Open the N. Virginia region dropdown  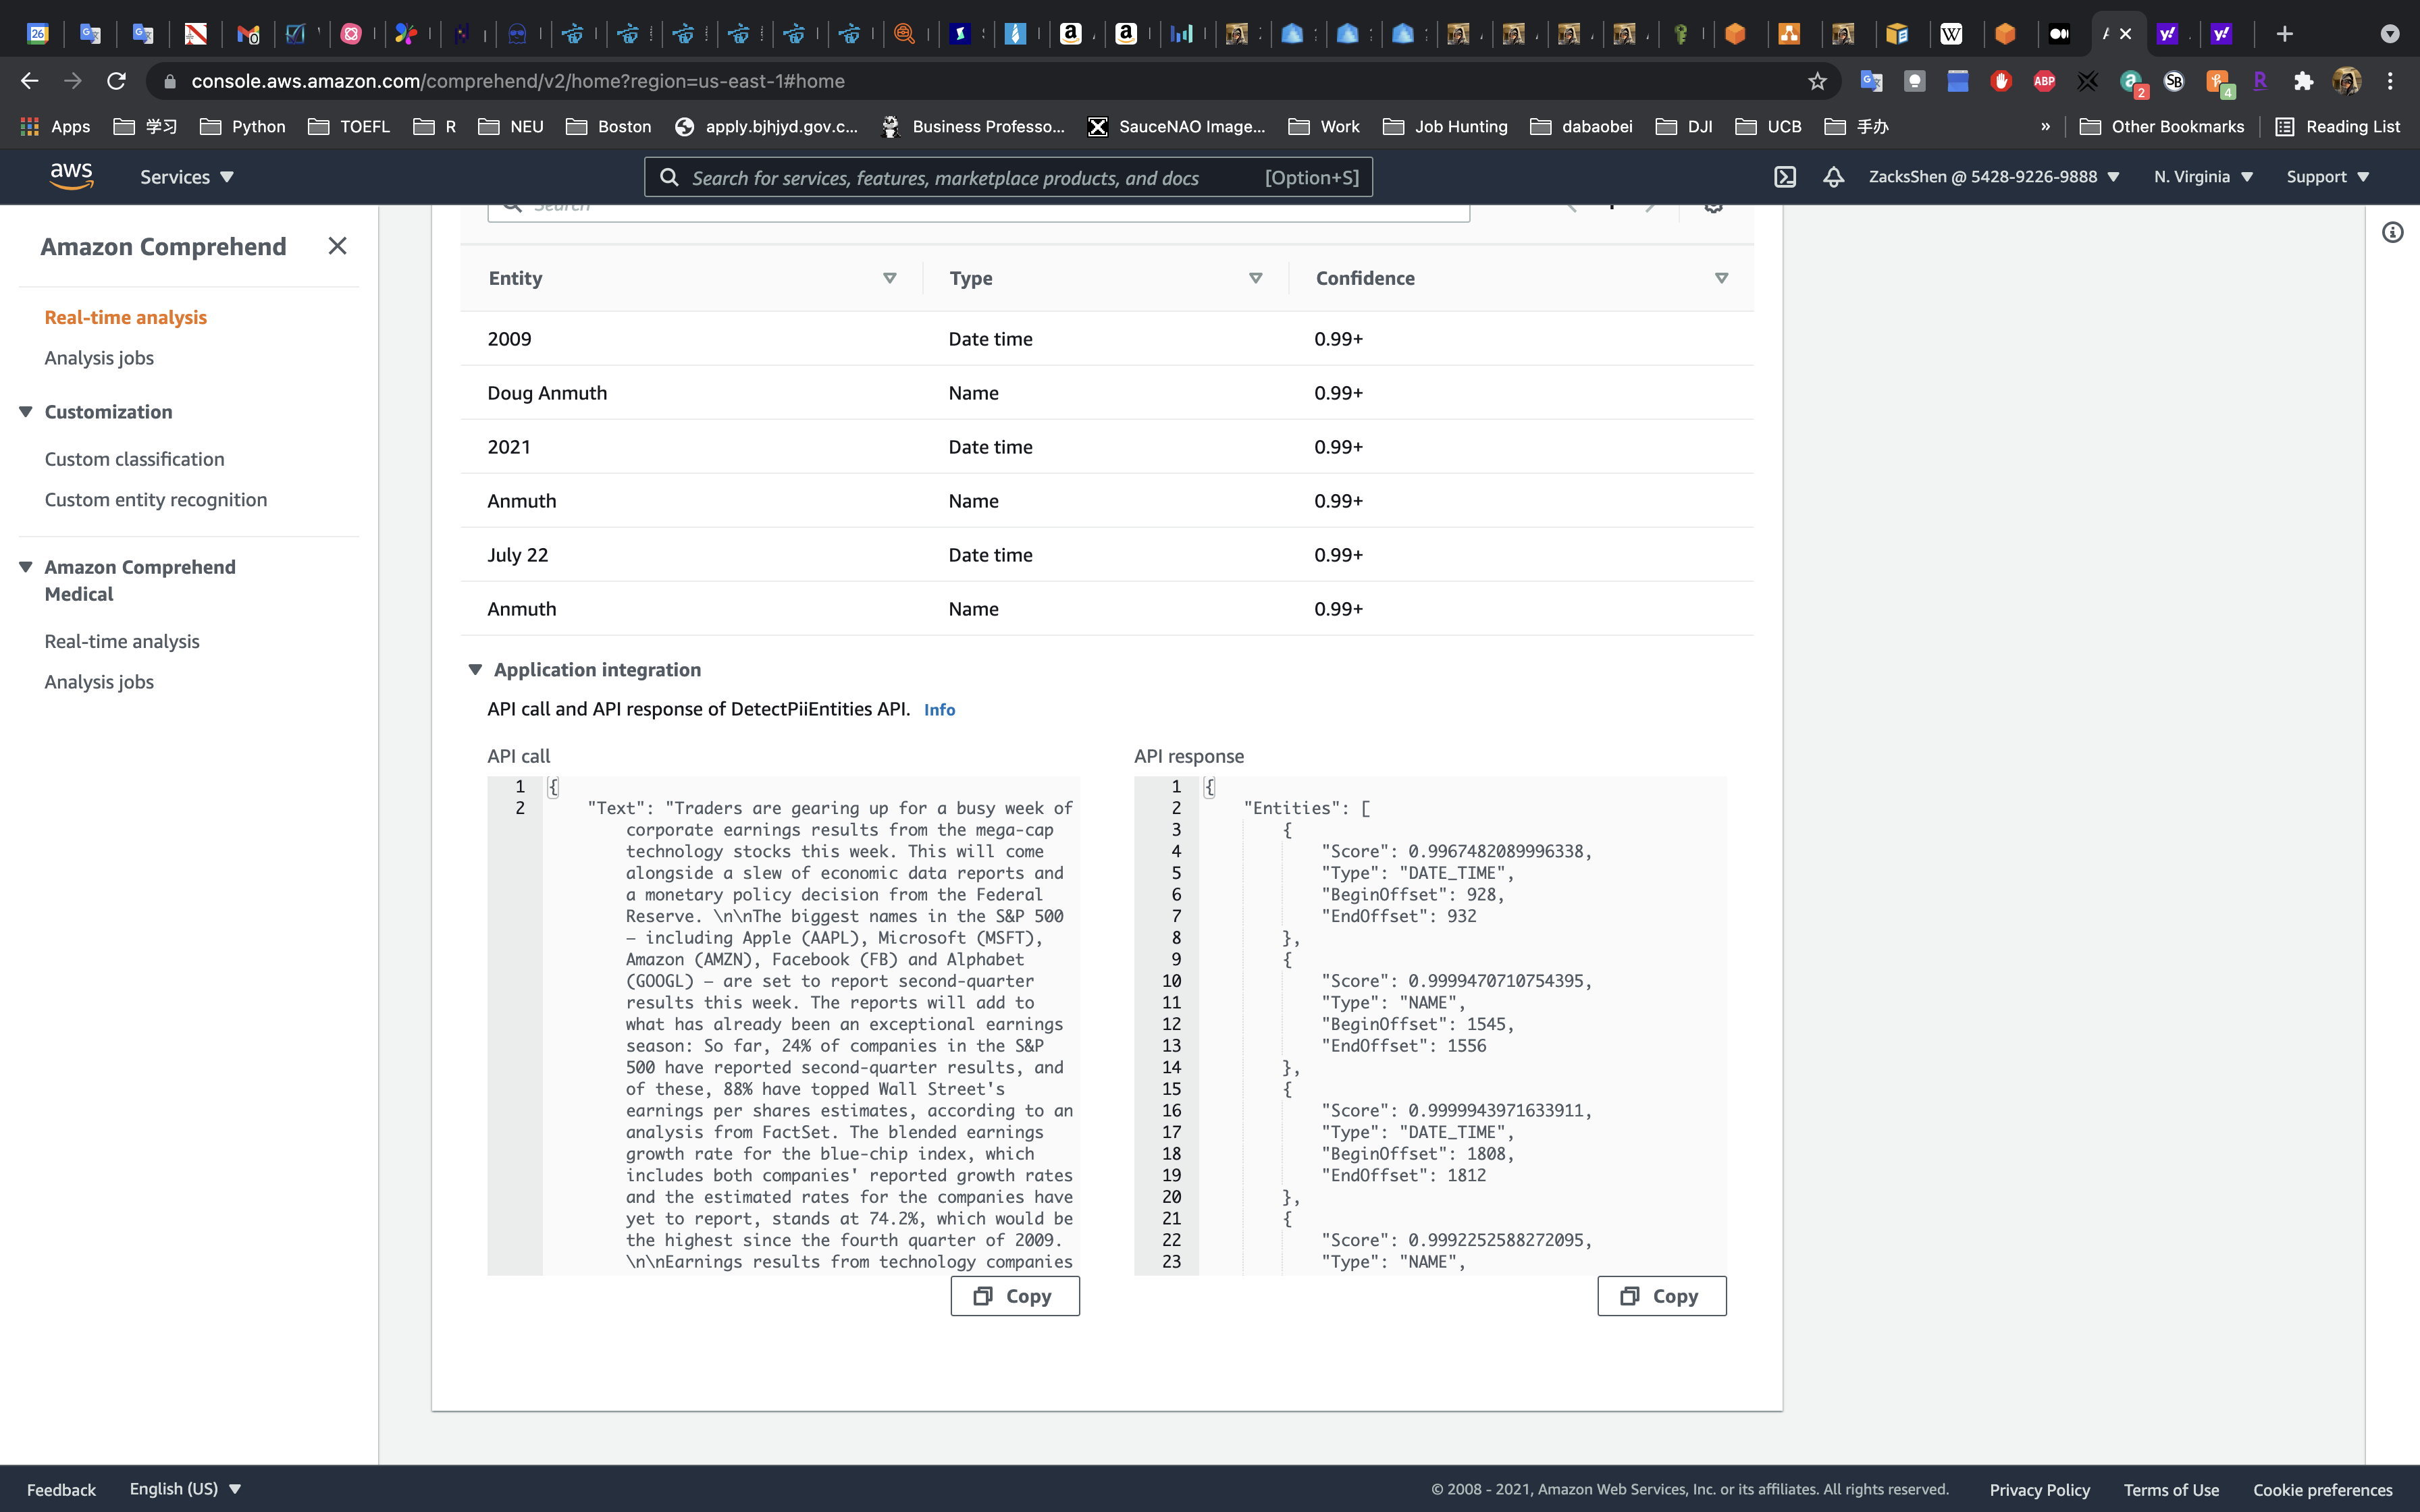[x=2203, y=177]
